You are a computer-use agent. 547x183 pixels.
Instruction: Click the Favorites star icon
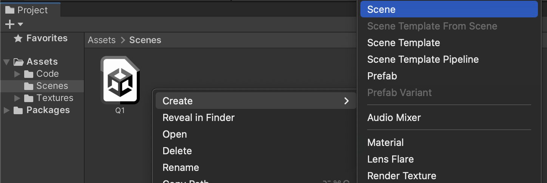18,38
